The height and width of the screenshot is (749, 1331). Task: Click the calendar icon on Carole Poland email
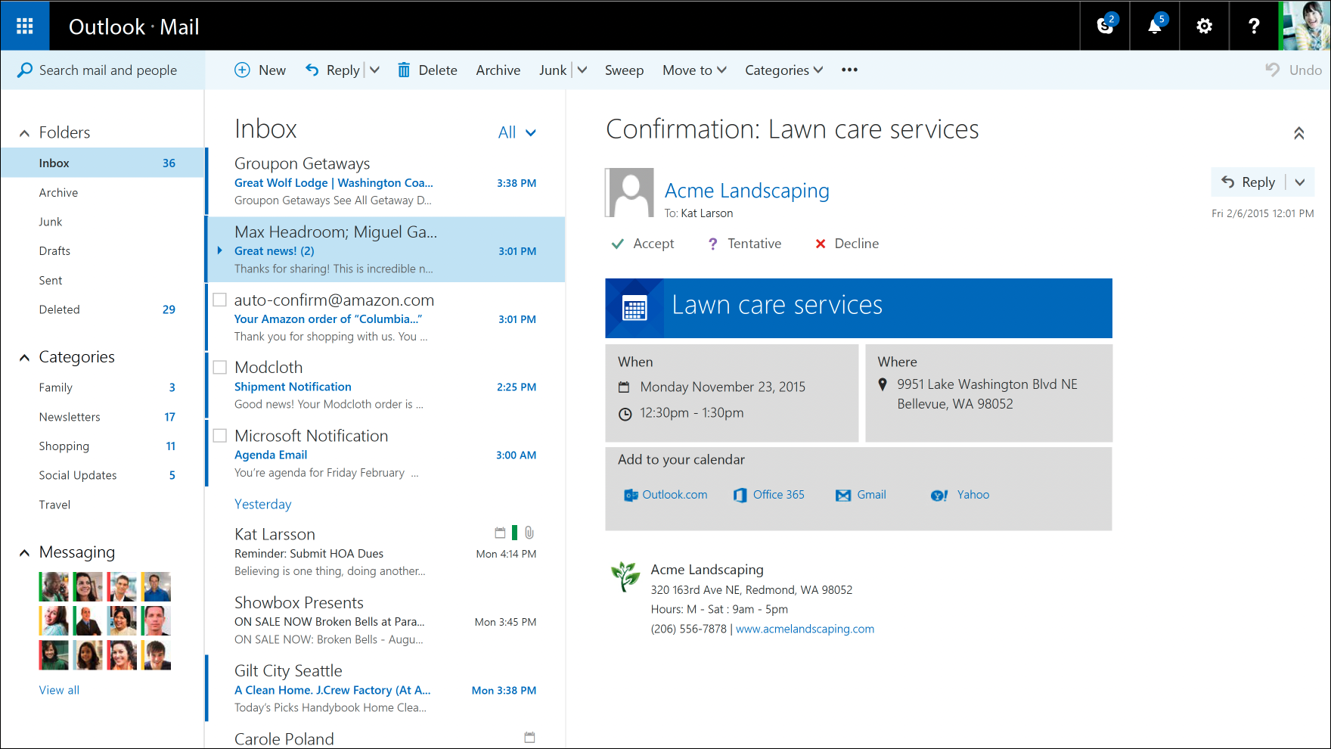click(x=529, y=737)
